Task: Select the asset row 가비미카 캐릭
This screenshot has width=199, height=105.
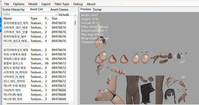Action: tap(38, 90)
